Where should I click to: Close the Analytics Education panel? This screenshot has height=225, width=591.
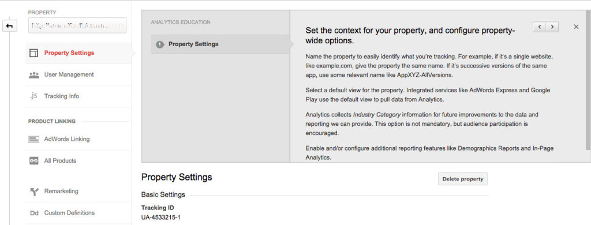(x=576, y=27)
